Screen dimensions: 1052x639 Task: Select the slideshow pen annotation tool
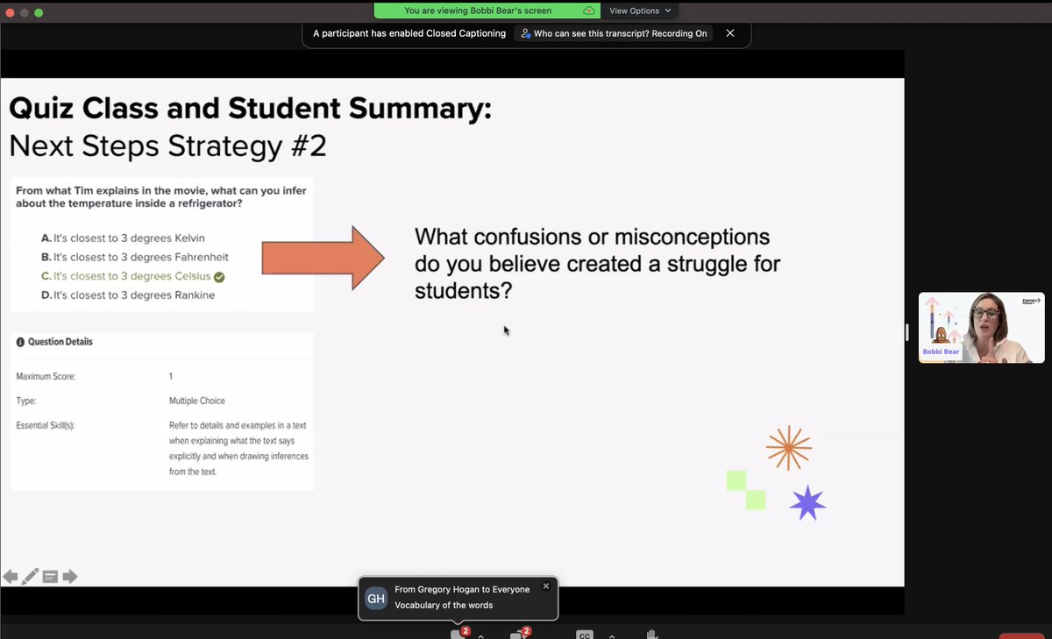point(31,577)
